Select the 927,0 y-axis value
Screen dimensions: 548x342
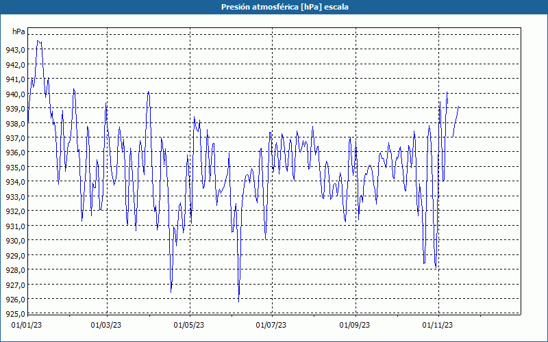point(15,285)
